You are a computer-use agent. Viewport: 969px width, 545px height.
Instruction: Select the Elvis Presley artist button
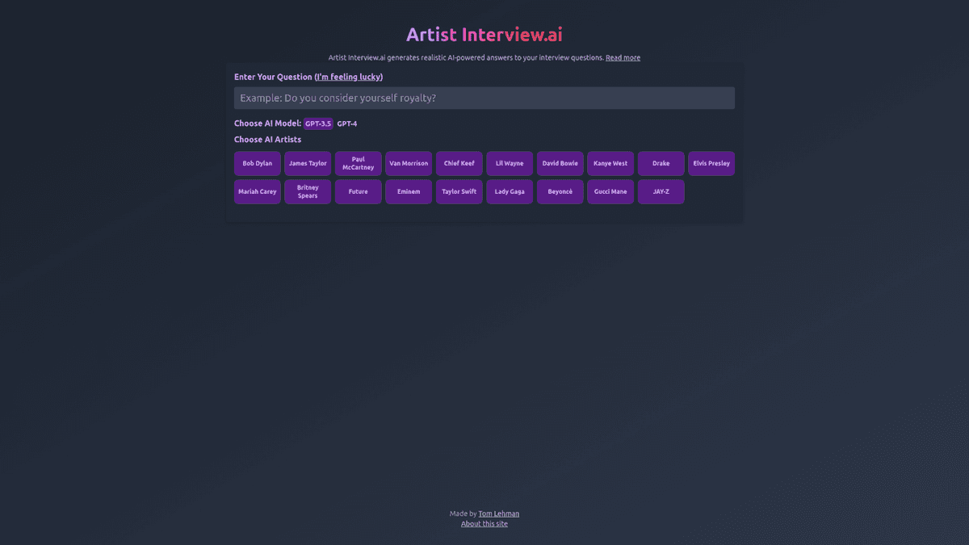(x=711, y=163)
